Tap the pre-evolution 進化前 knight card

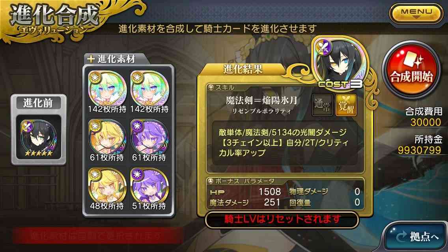point(39,137)
